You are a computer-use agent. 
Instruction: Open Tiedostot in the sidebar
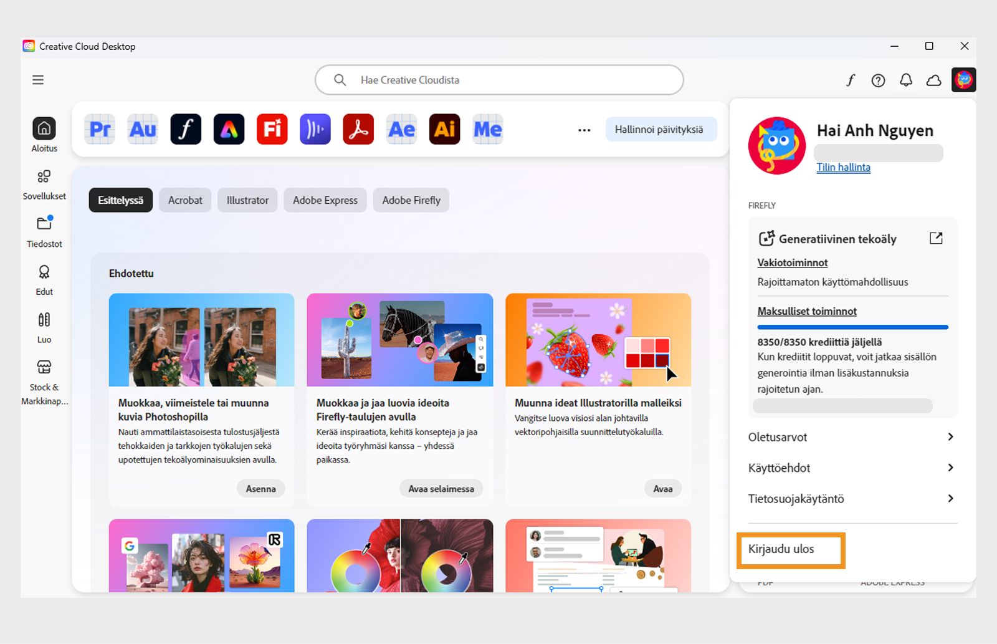tap(44, 232)
